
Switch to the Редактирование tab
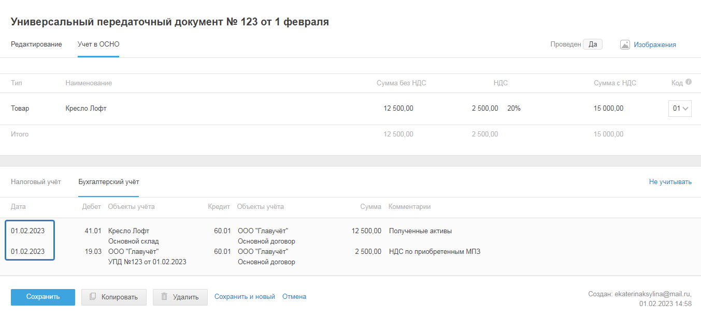point(36,44)
